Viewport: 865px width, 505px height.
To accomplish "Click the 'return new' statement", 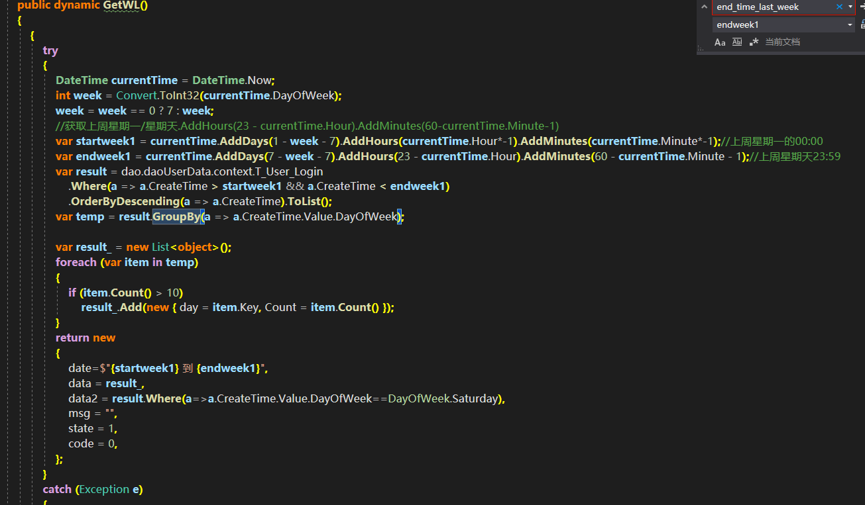I will [x=86, y=338].
